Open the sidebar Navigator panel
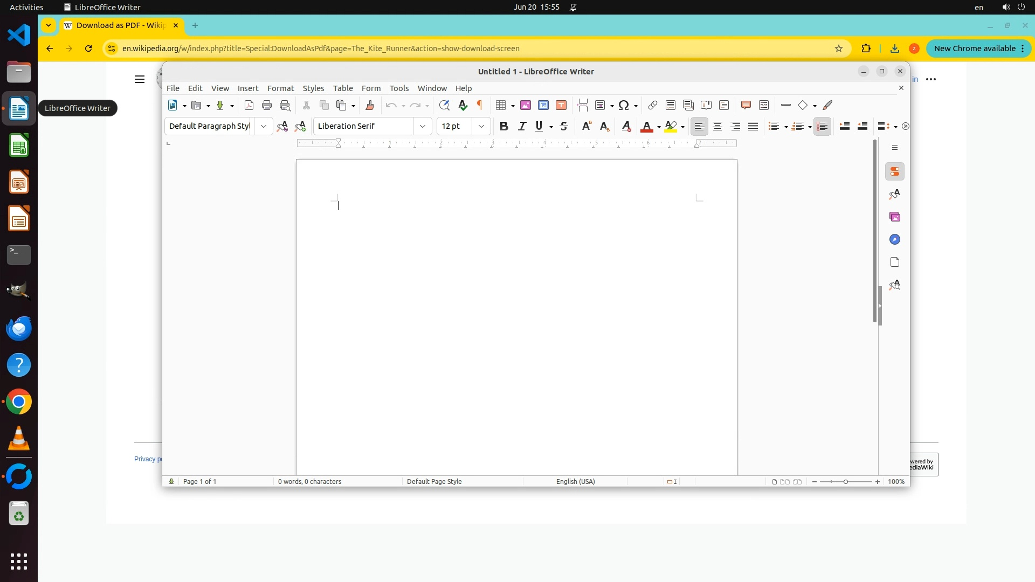The width and height of the screenshot is (1035, 582). 895,239
